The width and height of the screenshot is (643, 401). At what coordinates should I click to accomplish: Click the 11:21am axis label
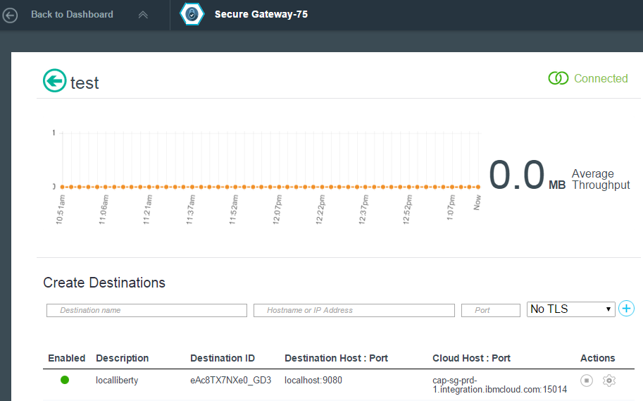tap(148, 209)
